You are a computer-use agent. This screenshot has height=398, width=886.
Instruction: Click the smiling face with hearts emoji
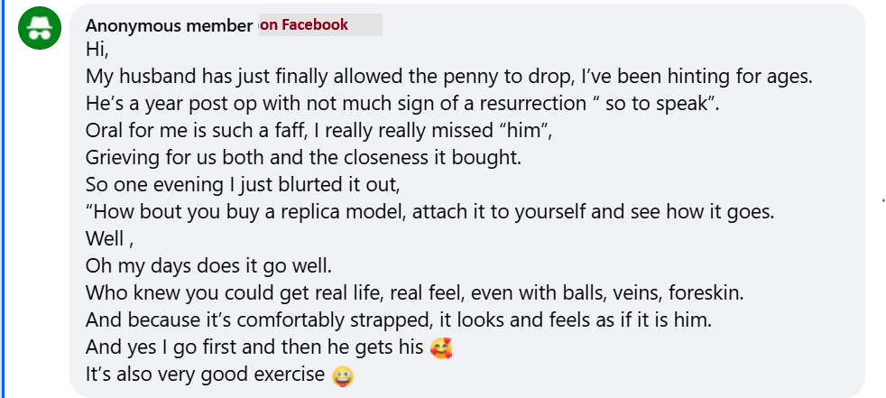[x=441, y=347]
